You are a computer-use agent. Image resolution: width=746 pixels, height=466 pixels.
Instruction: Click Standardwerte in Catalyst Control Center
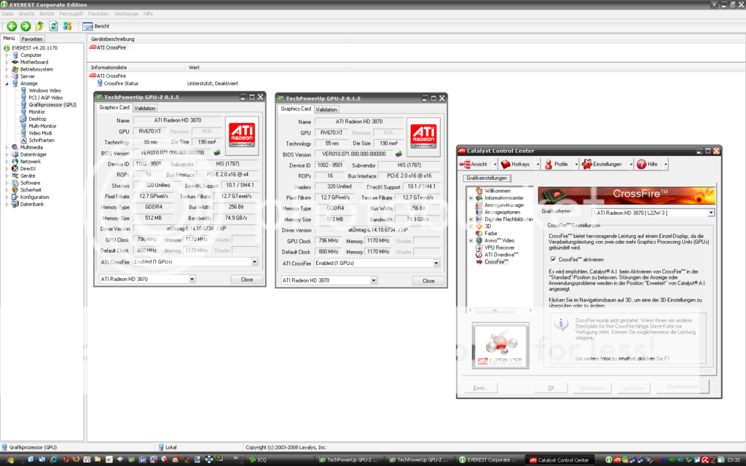683,387
